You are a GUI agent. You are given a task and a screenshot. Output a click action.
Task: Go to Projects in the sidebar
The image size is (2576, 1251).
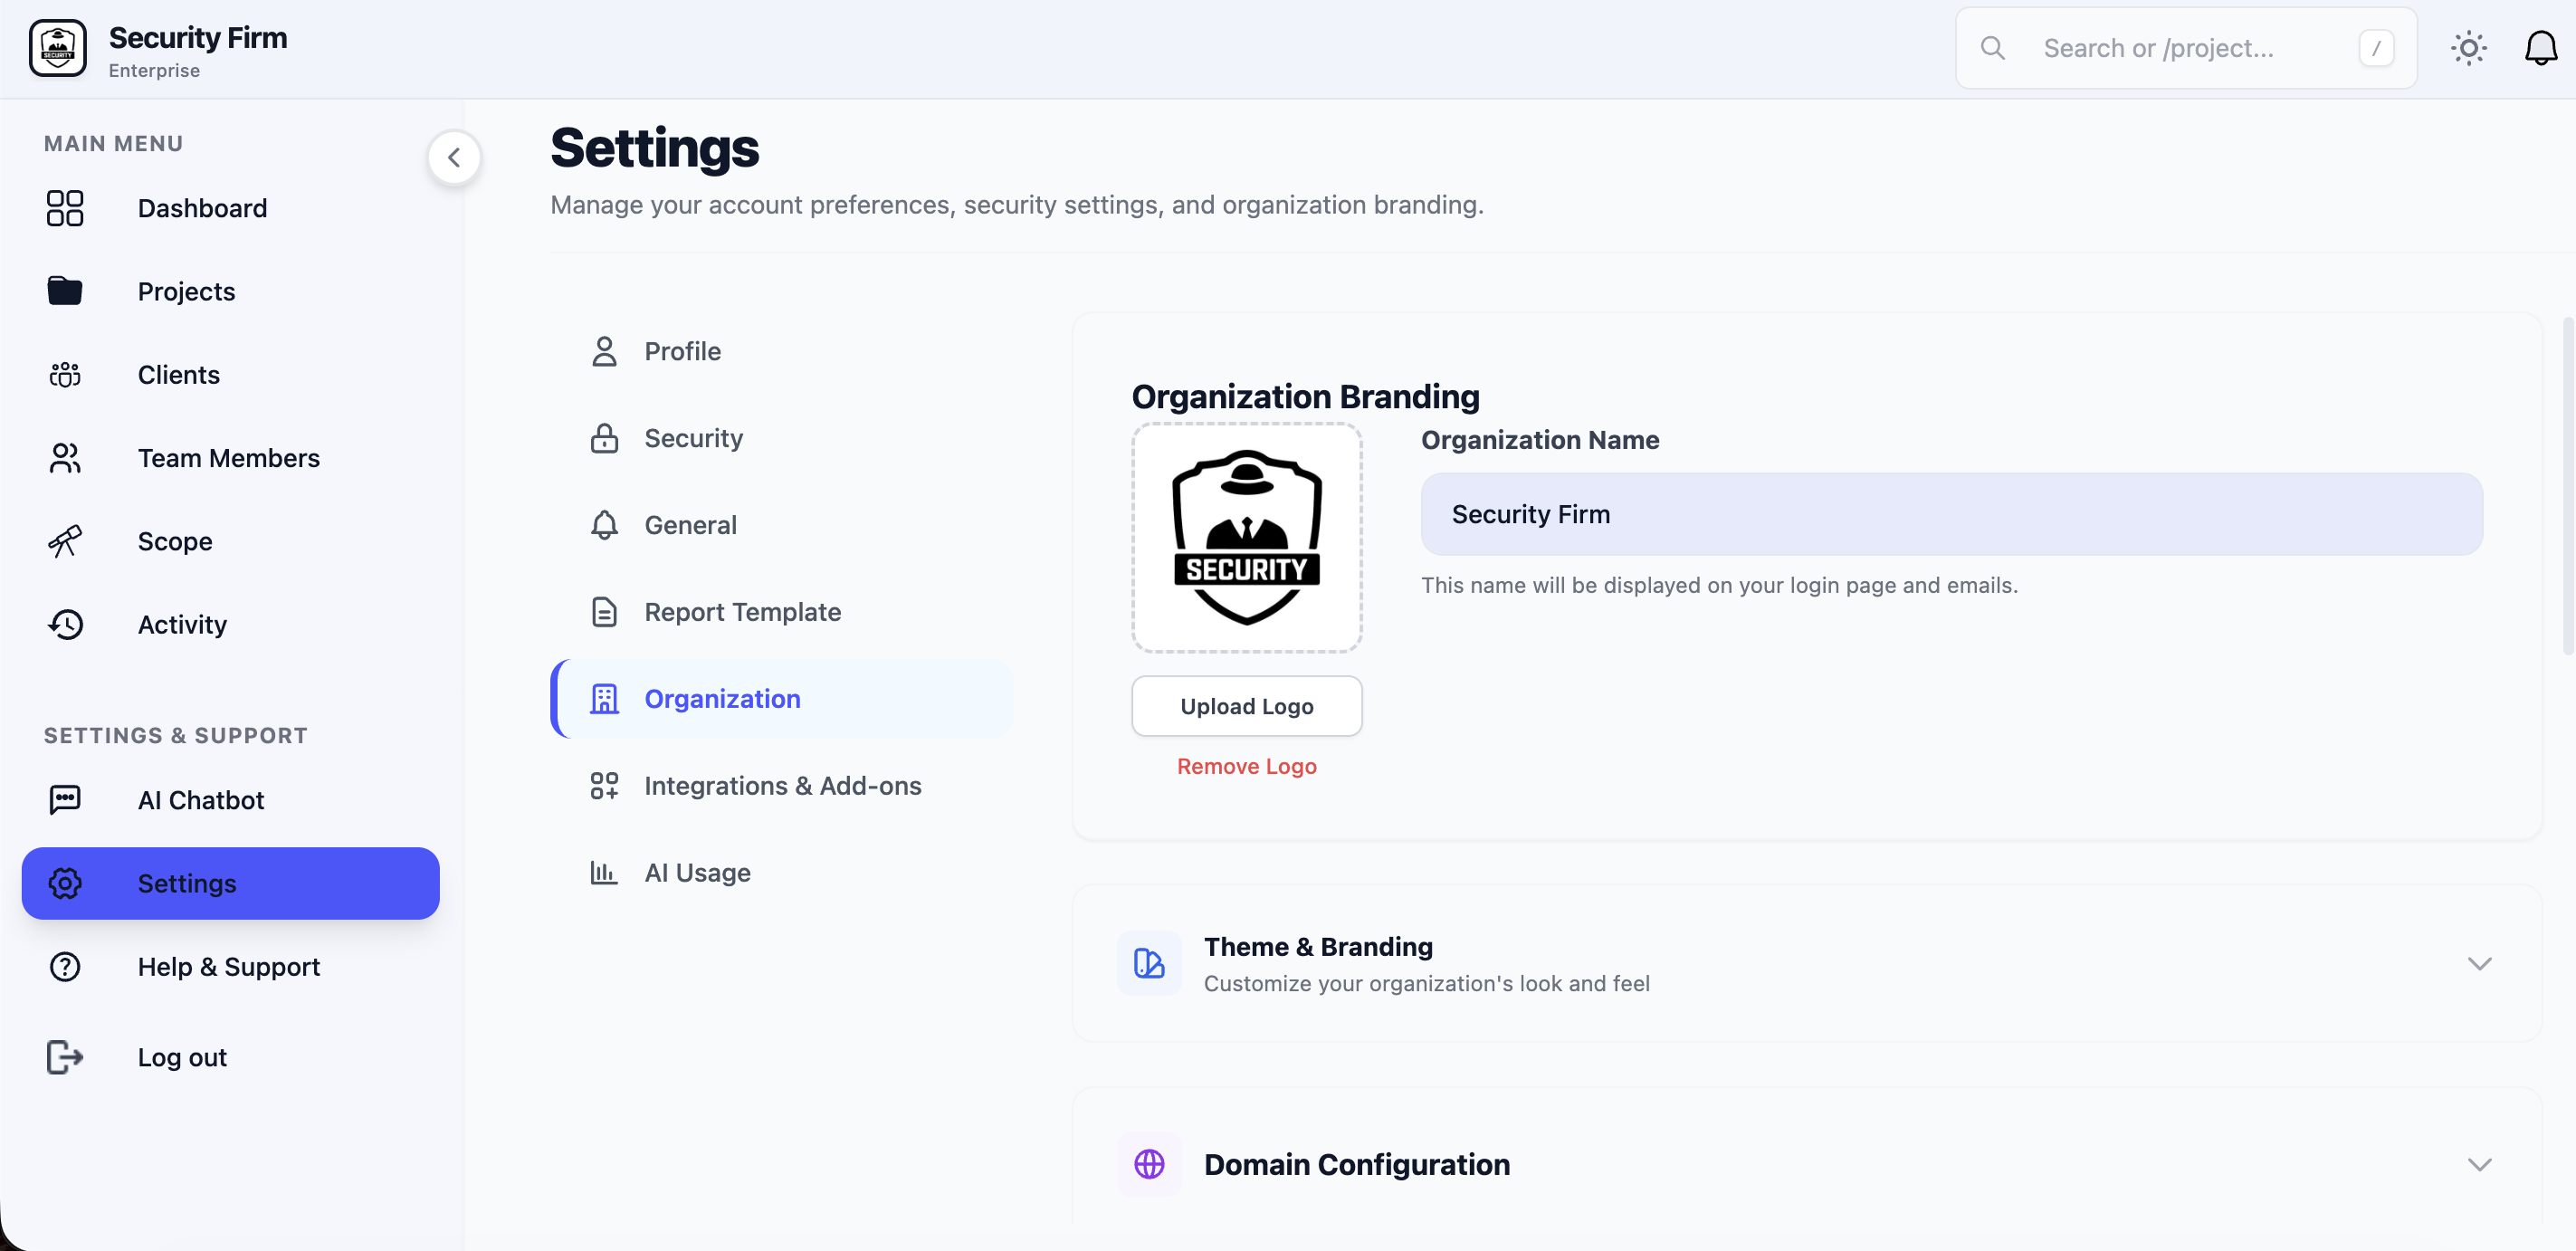231,291
